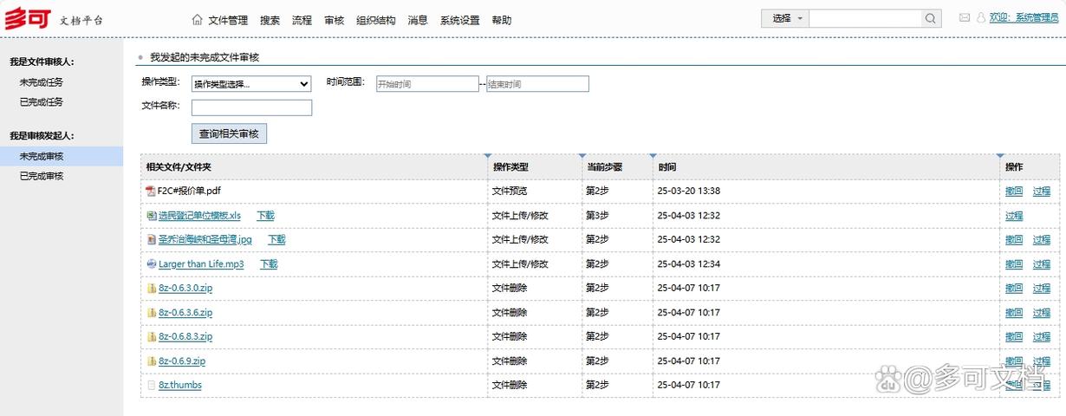Open the 审核 menu
The image size is (1066, 416).
coord(334,20)
